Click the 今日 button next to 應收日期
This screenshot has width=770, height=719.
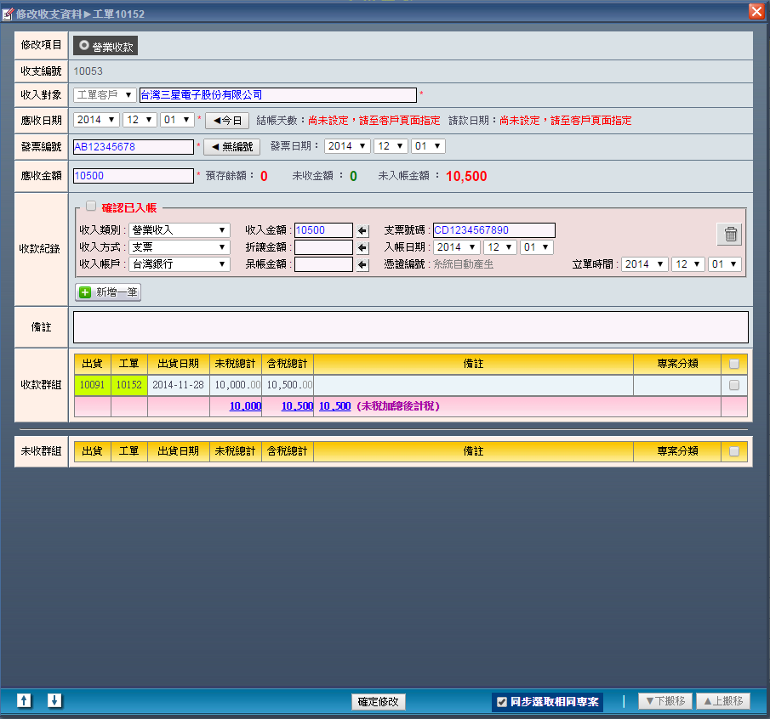point(227,121)
